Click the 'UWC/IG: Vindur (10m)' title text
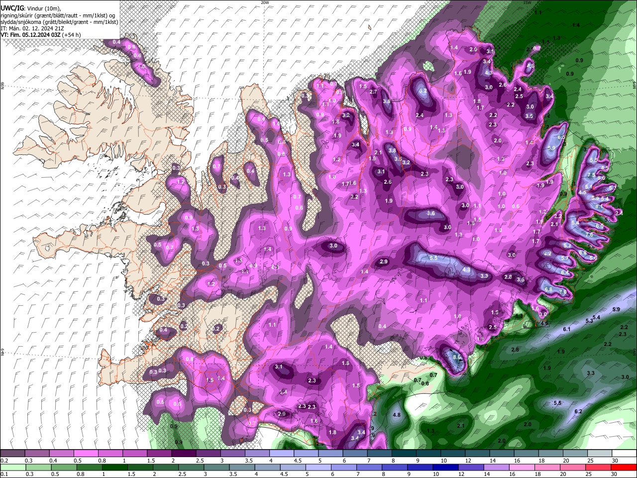 click(31, 8)
